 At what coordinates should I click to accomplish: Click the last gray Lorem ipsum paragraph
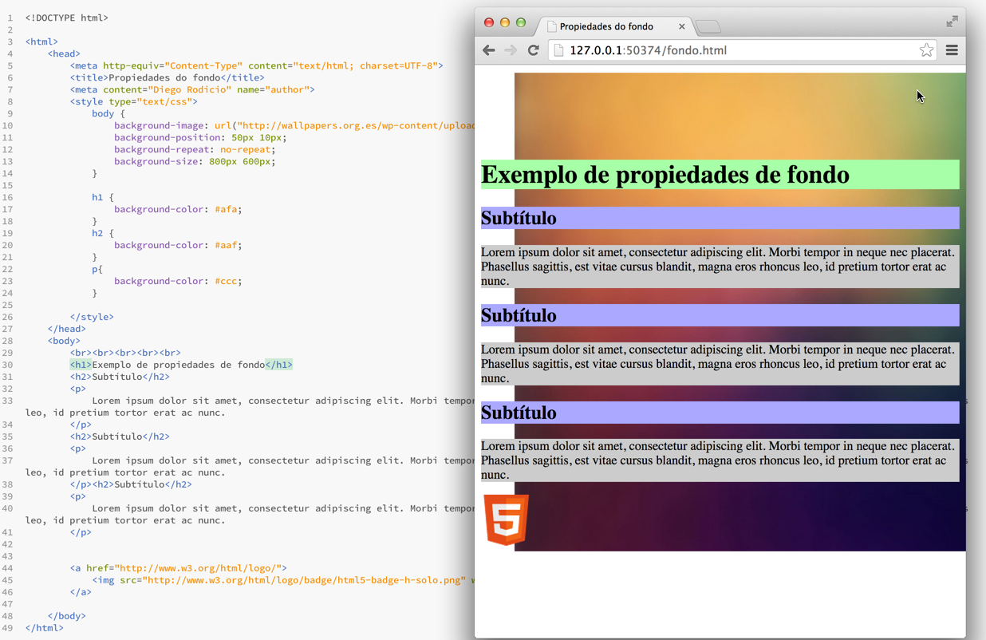[x=718, y=460]
